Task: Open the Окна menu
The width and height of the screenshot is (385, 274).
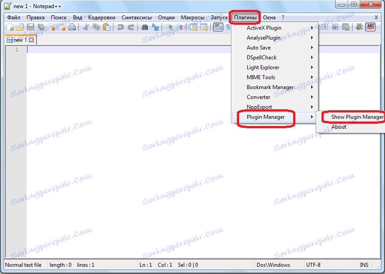Action: [269, 18]
